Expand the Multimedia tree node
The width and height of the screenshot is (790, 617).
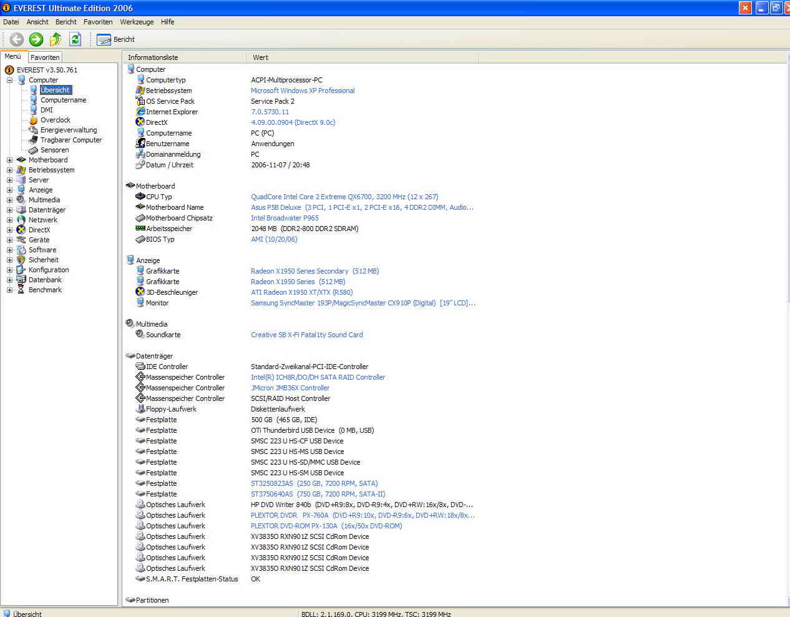pos(9,200)
